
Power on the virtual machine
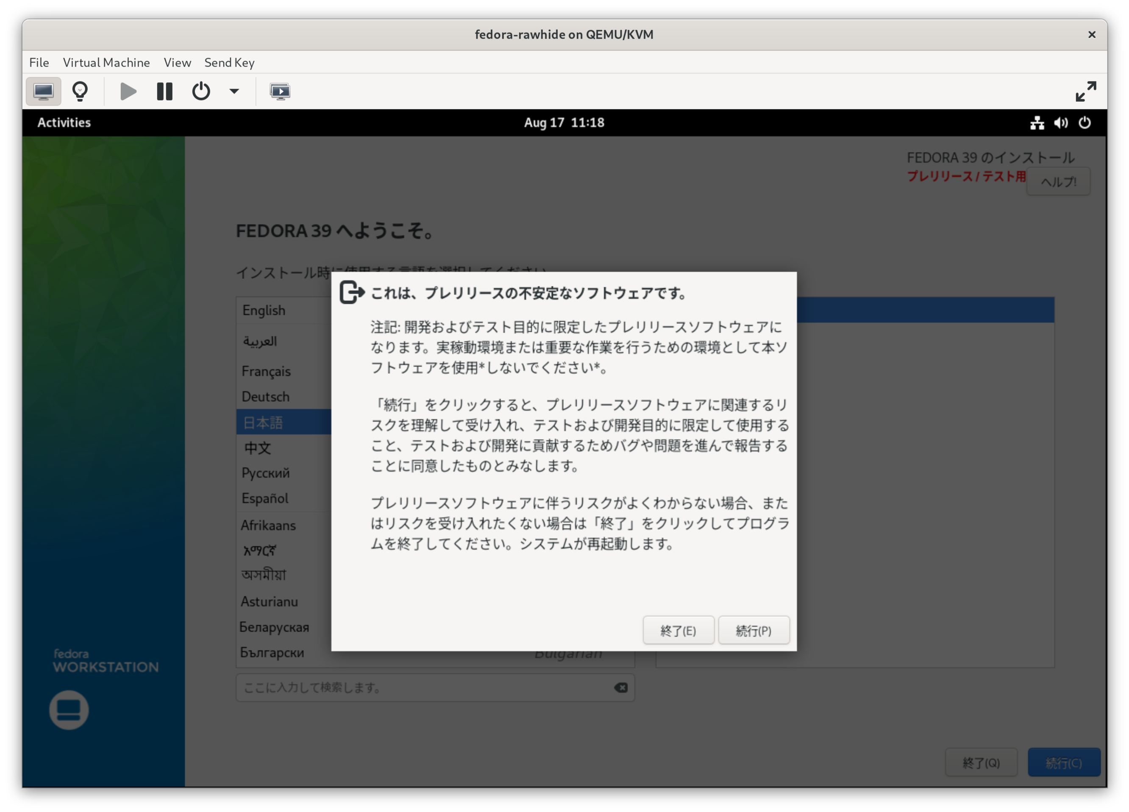128,91
